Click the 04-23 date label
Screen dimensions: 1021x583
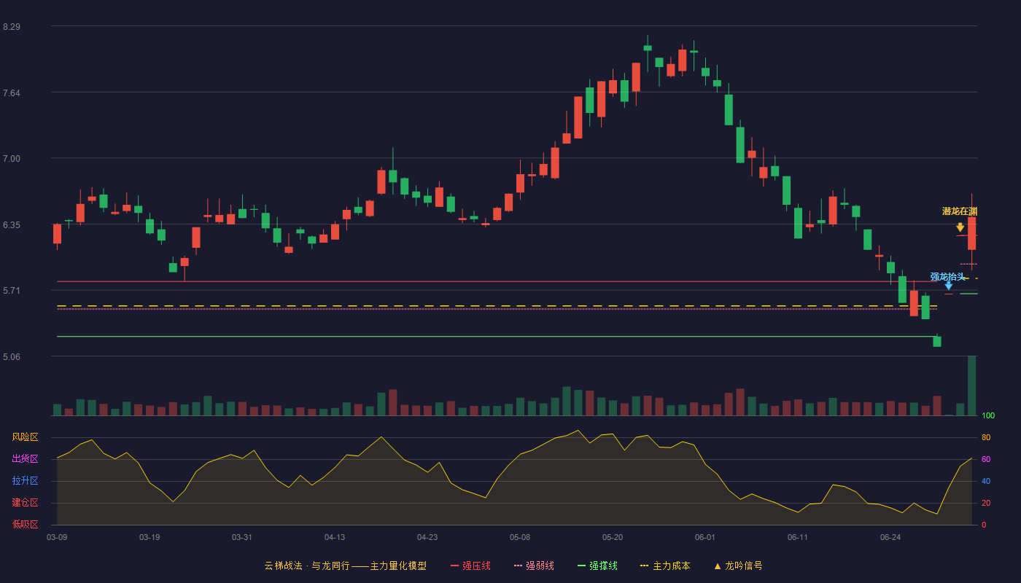[x=427, y=537]
